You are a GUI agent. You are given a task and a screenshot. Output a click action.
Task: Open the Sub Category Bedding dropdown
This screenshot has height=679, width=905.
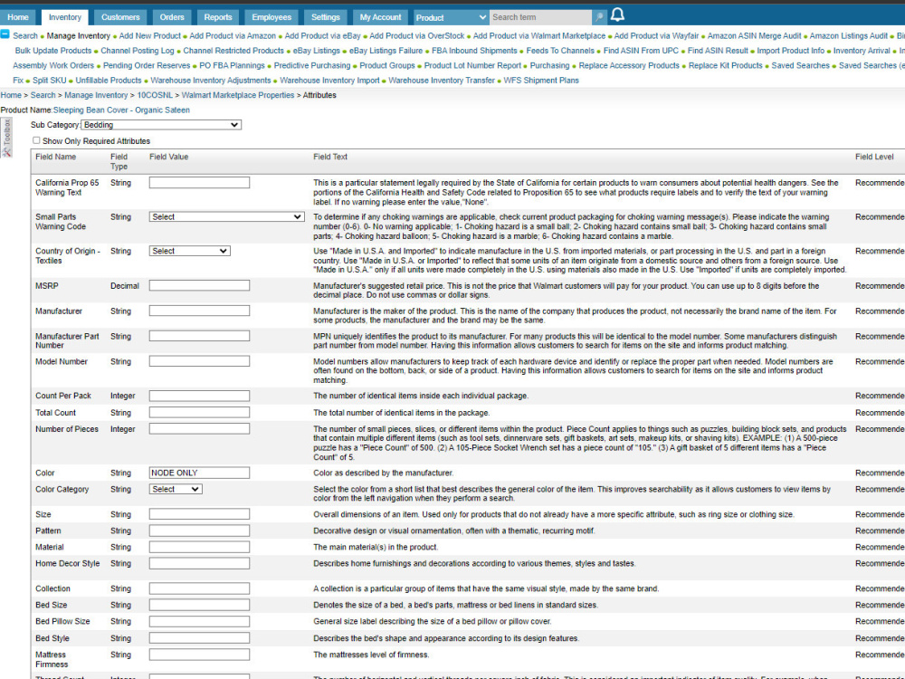pos(161,125)
